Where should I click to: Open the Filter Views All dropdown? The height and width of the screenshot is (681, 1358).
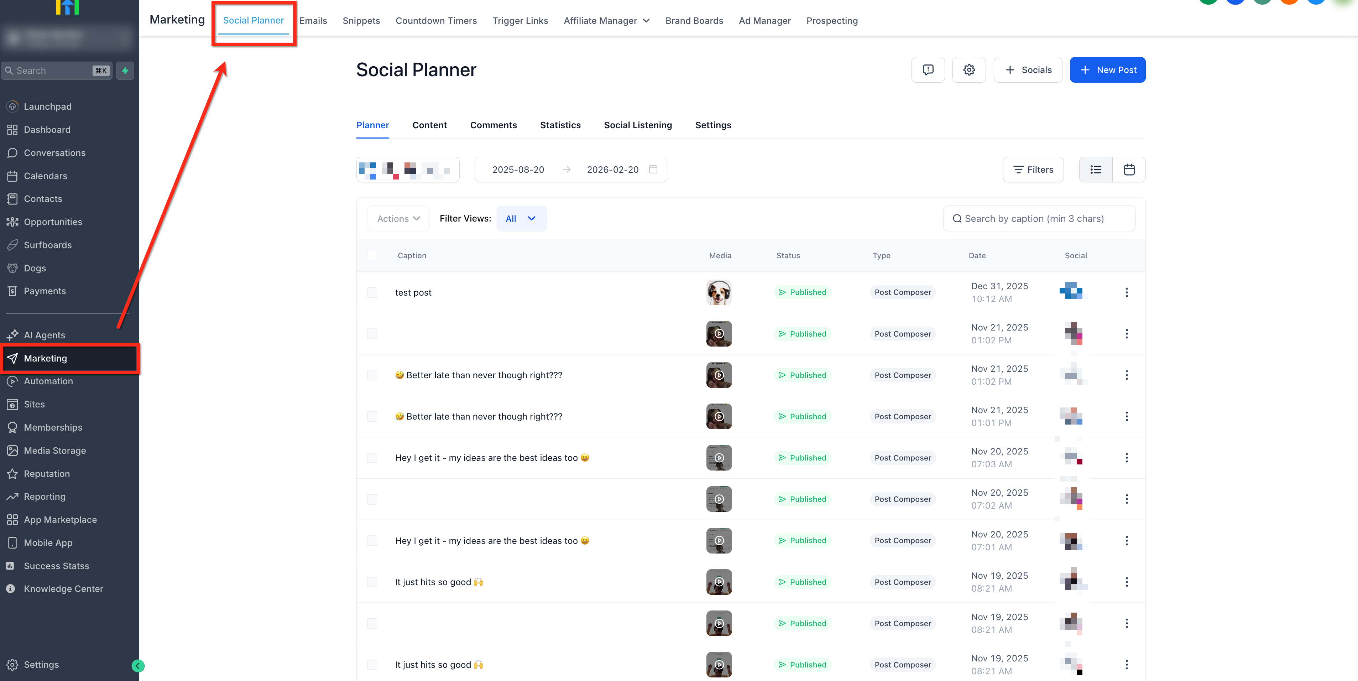click(521, 218)
